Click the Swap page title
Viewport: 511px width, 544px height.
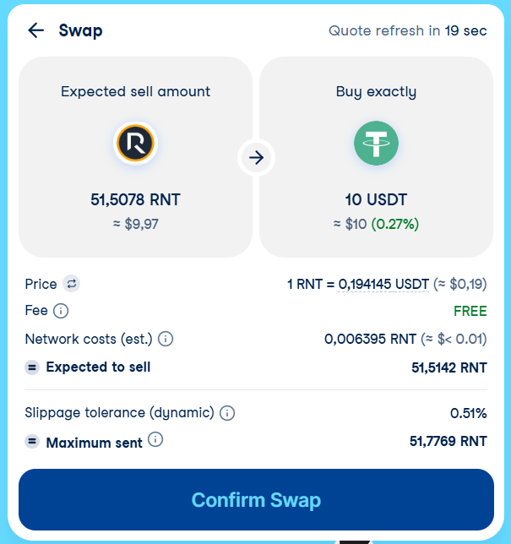(x=80, y=30)
